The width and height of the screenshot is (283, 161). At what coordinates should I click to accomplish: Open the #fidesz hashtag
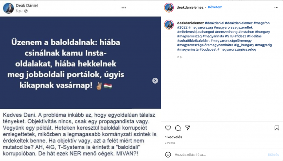[x=240, y=36]
